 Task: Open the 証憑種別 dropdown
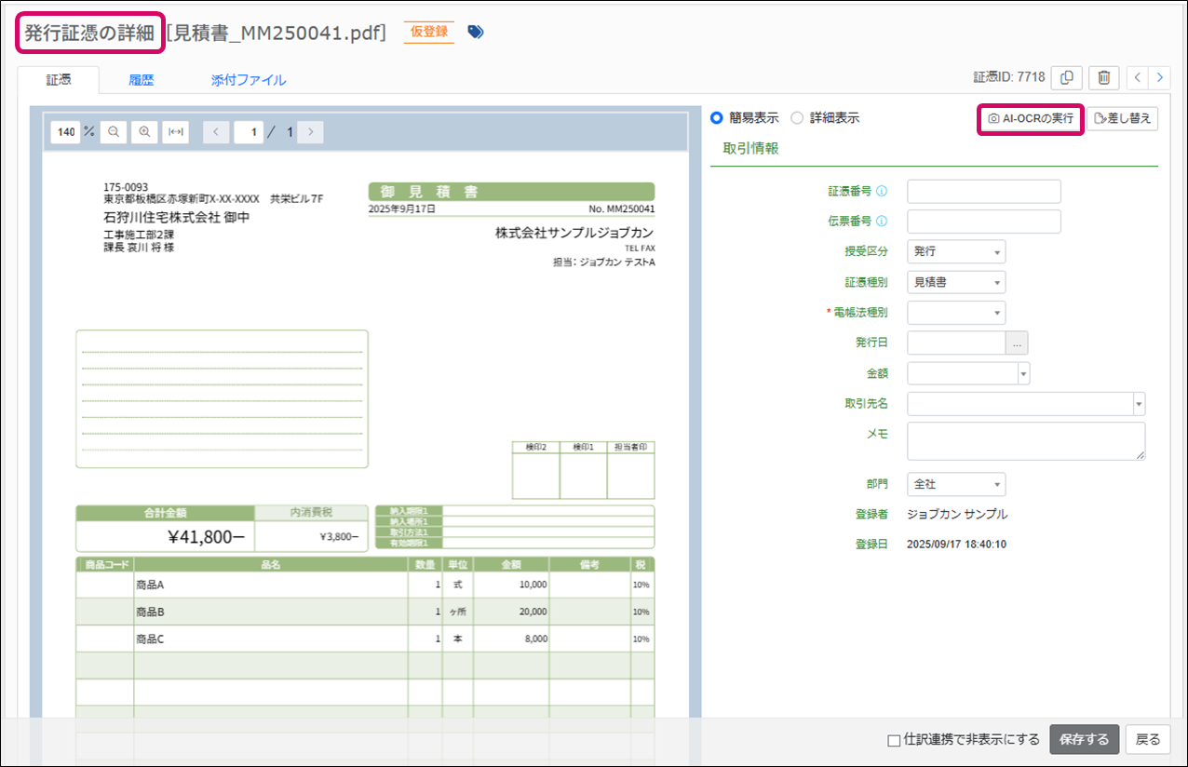pyautogui.click(x=955, y=282)
